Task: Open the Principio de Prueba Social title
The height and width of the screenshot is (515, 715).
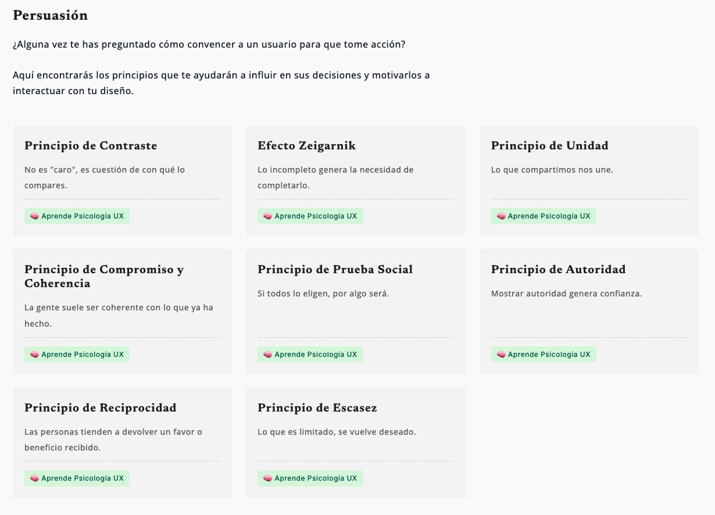Action: point(335,270)
